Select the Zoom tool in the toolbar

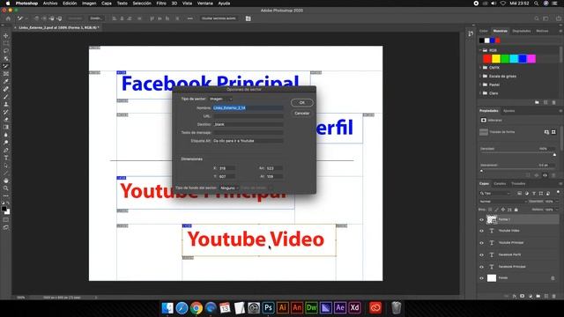point(6,188)
